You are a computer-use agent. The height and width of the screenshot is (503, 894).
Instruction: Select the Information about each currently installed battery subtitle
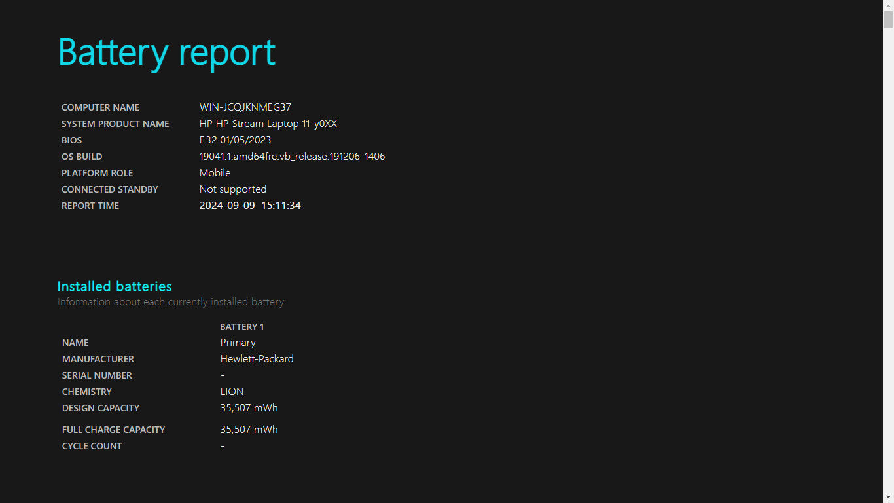click(171, 302)
